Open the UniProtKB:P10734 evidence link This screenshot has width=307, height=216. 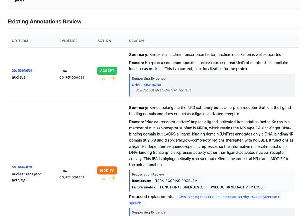pos(146,85)
